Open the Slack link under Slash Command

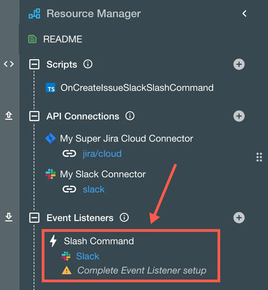[88, 256]
